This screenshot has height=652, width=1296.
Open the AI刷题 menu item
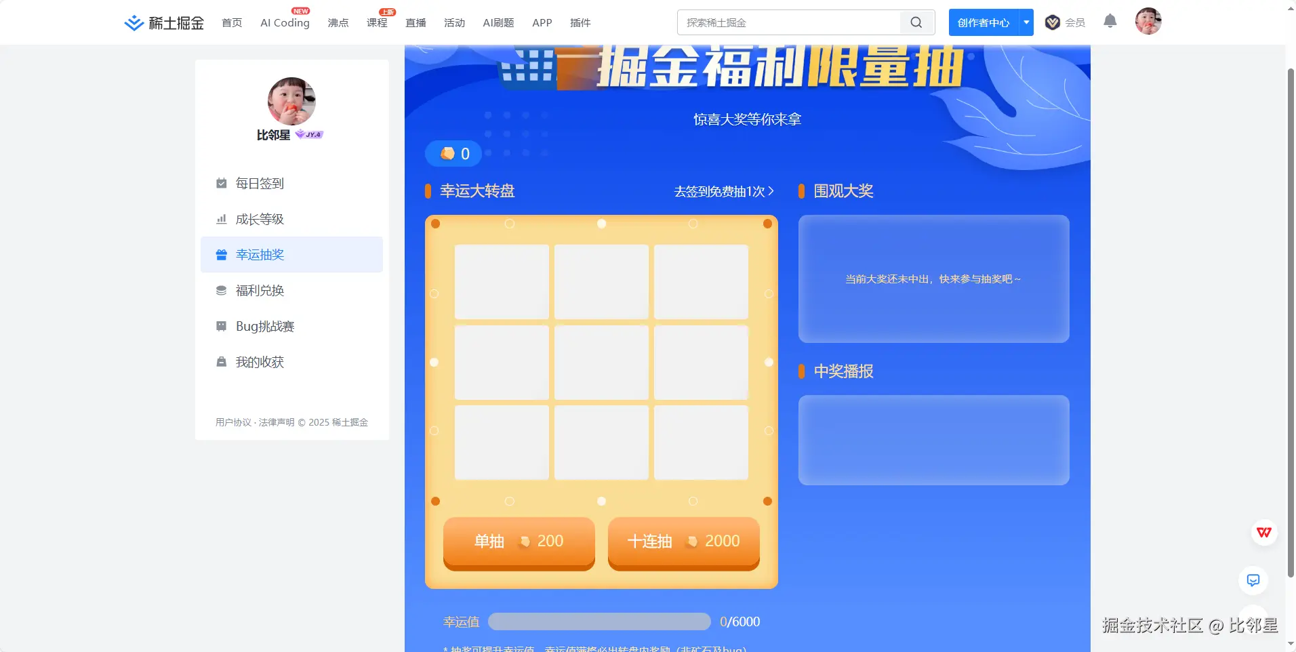tap(498, 22)
